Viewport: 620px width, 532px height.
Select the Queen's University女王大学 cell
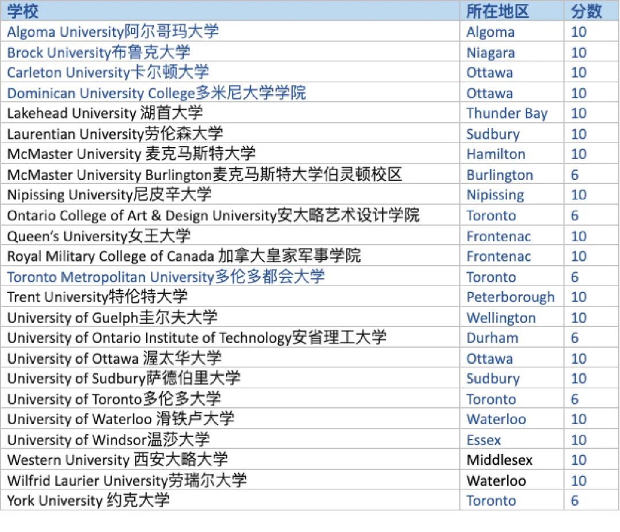coord(230,236)
